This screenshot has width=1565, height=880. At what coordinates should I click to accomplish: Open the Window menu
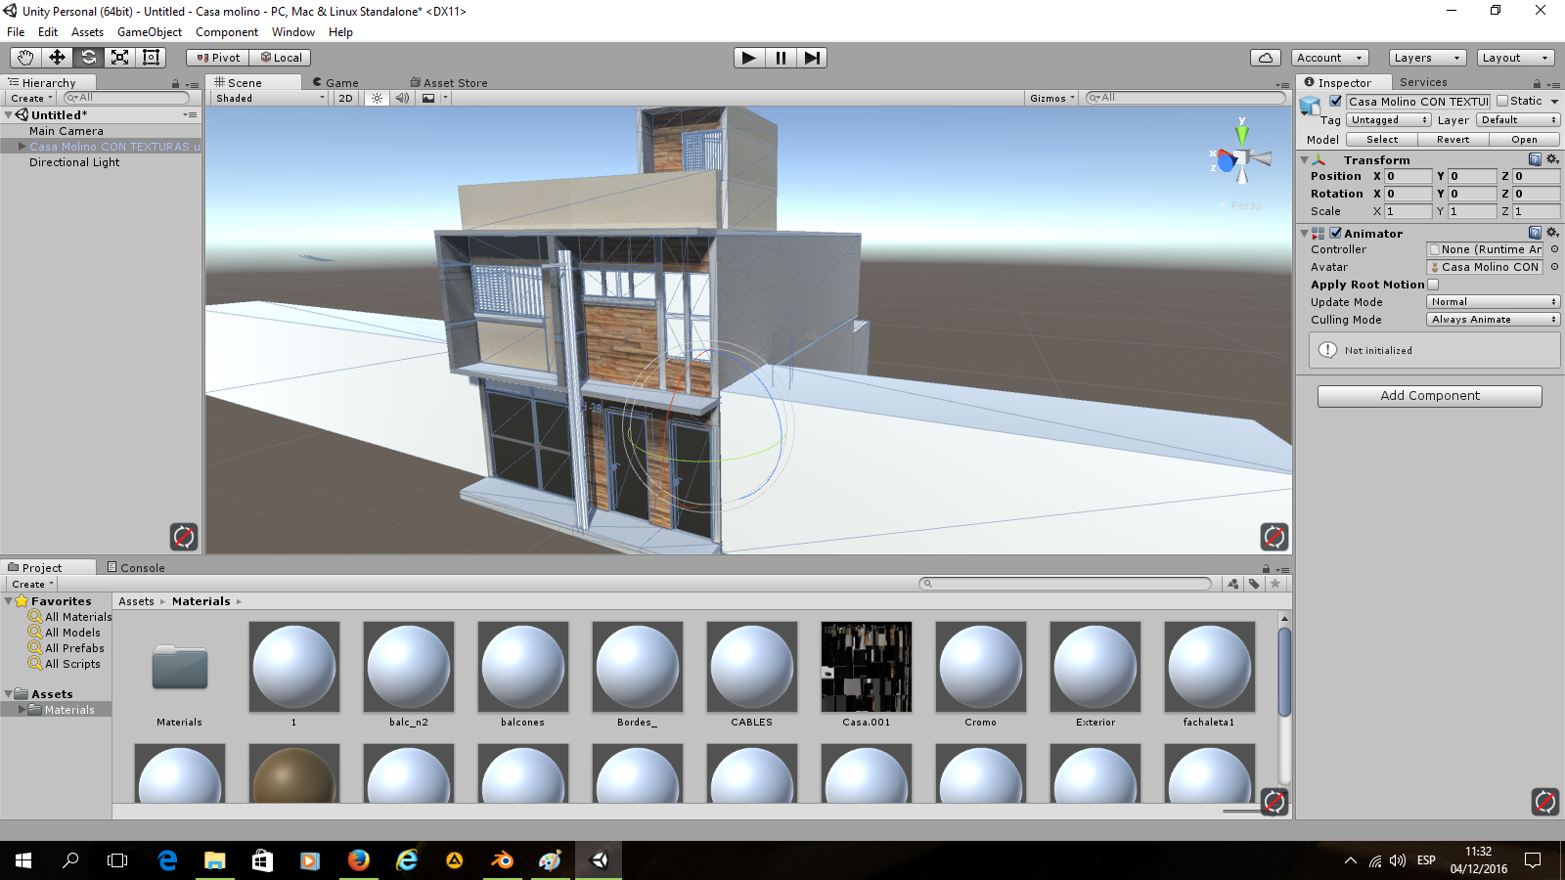pos(293,32)
